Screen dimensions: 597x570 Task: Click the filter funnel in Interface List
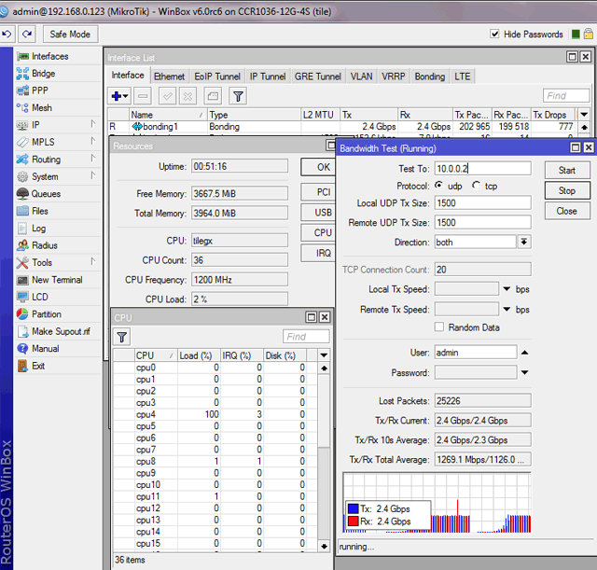pyautogui.click(x=238, y=96)
